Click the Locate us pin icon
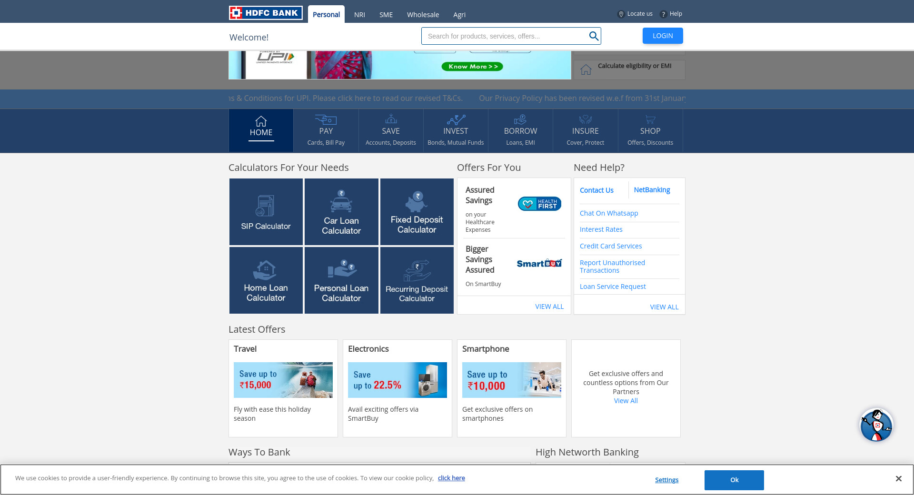 (x=621, y=14)
